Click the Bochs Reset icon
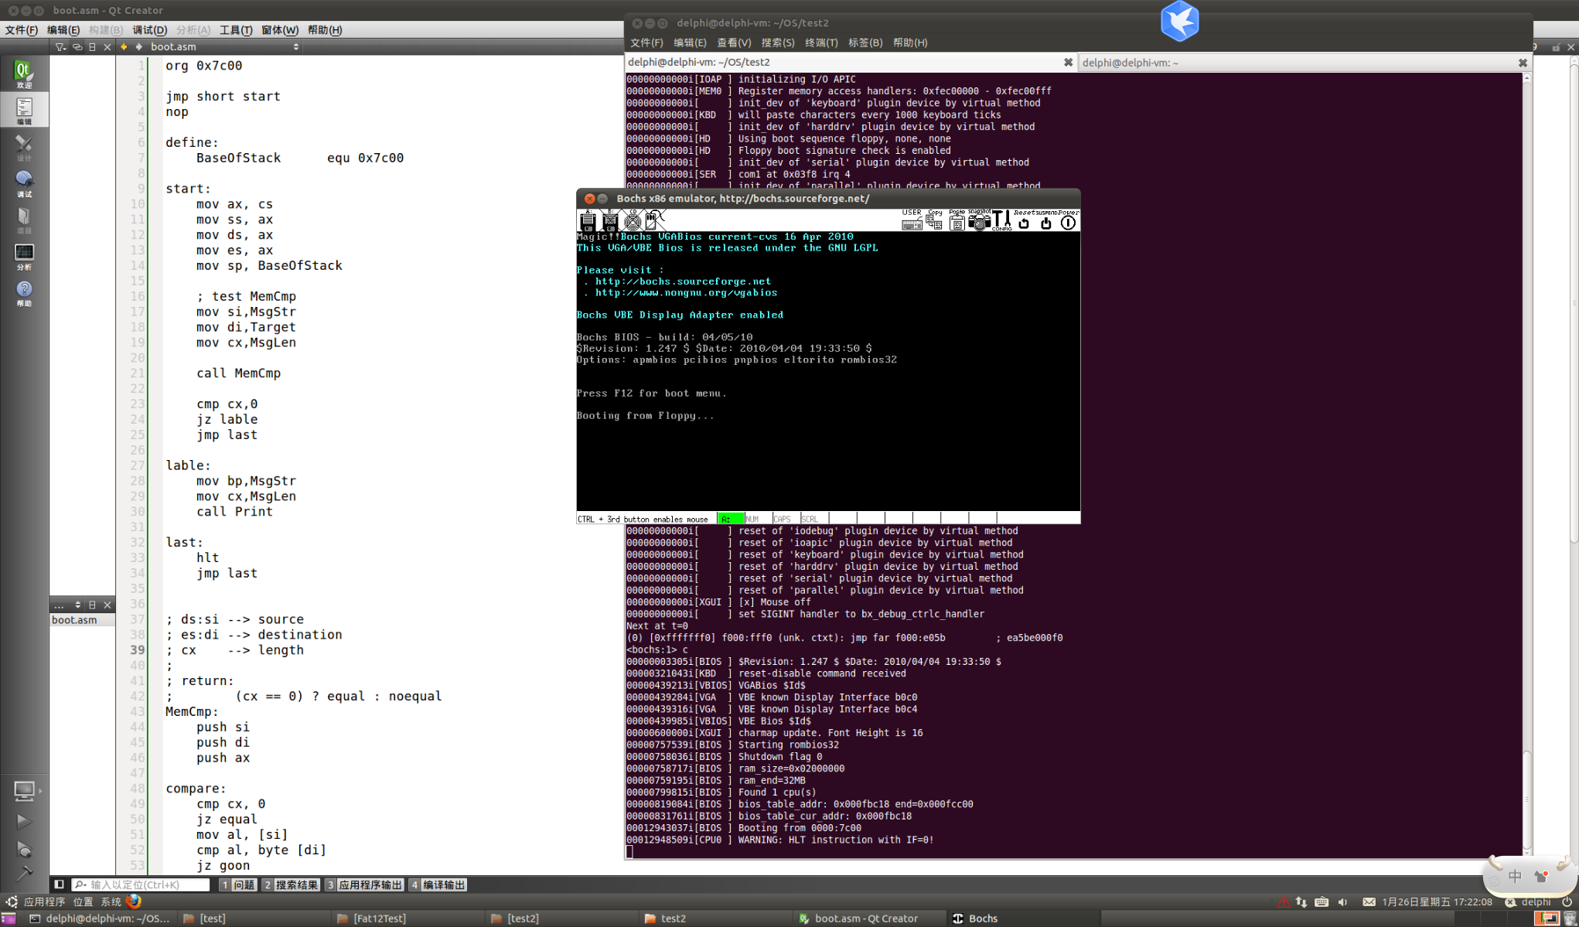 [x=1024, y=223]
